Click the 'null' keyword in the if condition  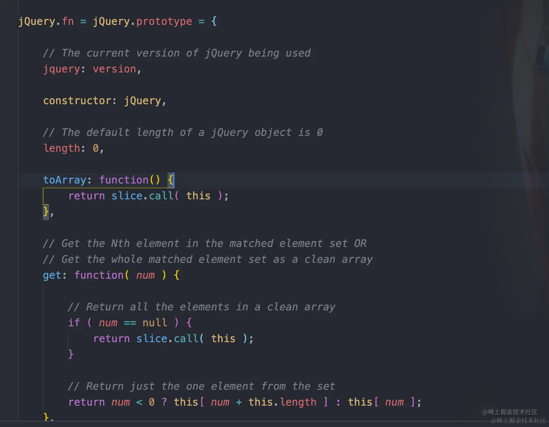pyautogui.click(x=155, y=323)
